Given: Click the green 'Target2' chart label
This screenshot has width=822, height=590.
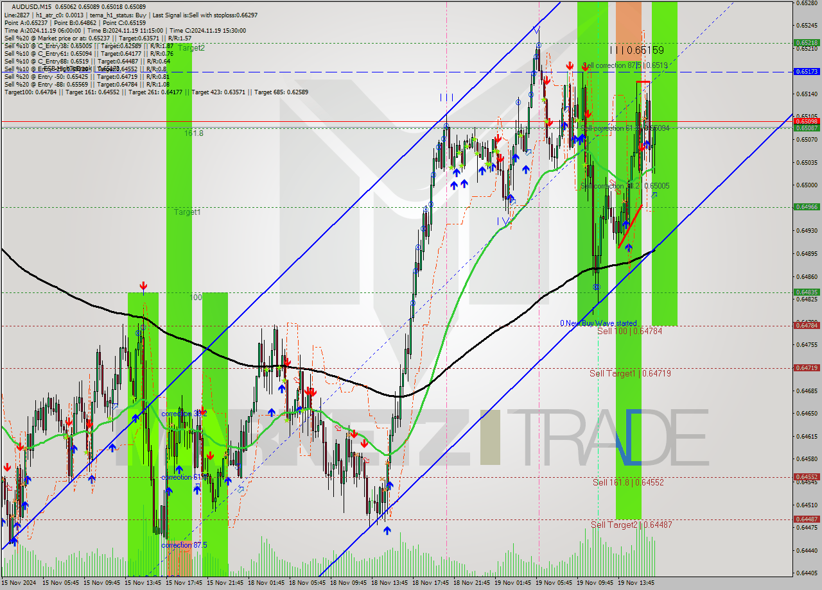Looking at the screenshot, I should click(191, 47).
